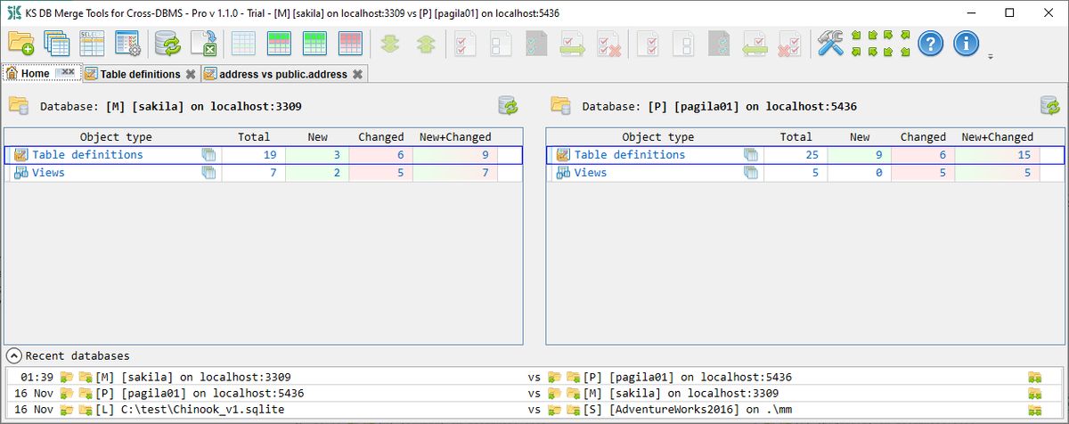
Task: Click the SELECT query toolbar icon
Action: coord(92,43)
